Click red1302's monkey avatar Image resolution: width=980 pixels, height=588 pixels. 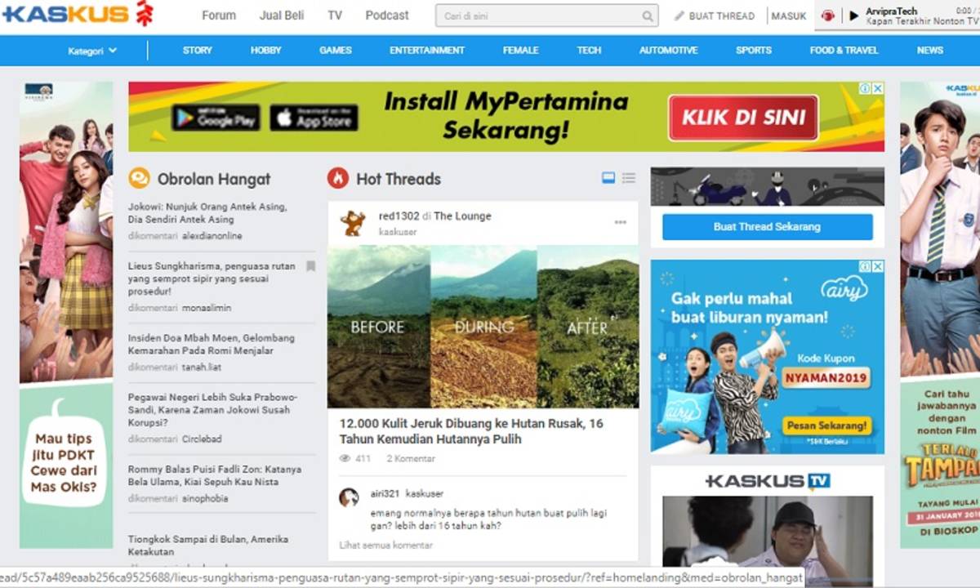click(353, 223)
